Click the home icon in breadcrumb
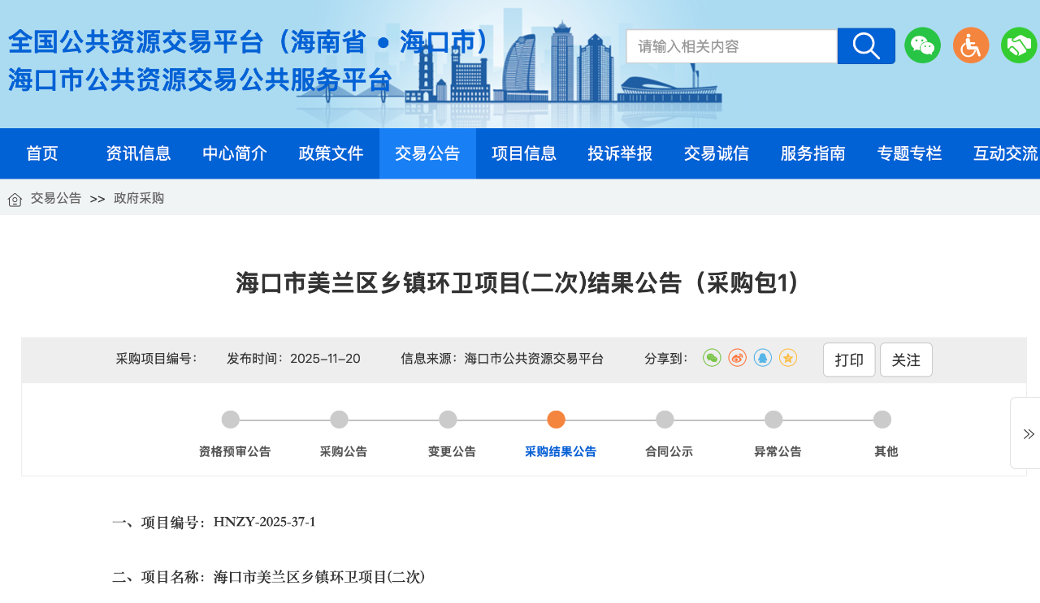Viewport: 1040px width, 603px height. 15,199
